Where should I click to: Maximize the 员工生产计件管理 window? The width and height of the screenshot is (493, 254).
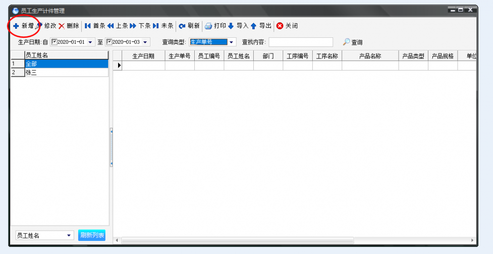[461, 10]
